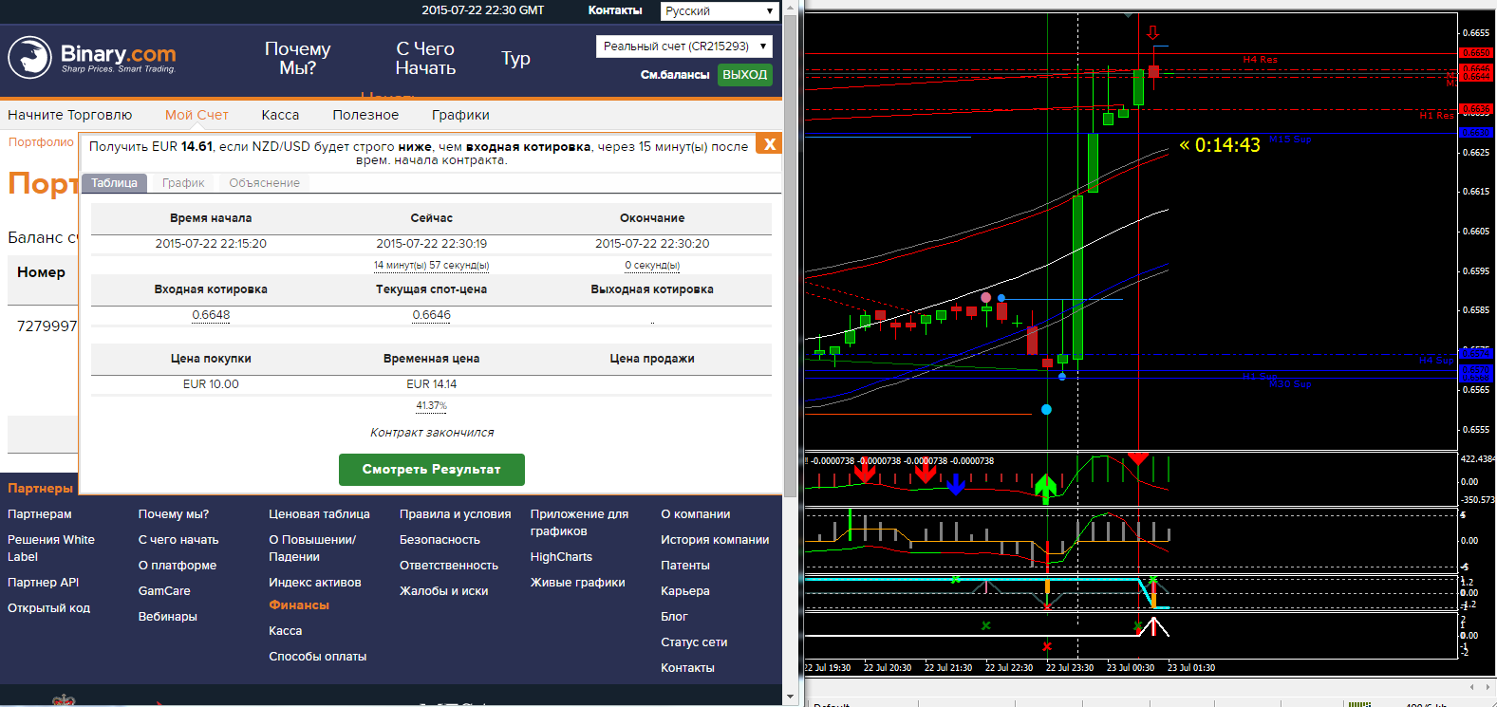Click the red down arrow above chart candle
The image size is (1497, 707).
coord(1153,32)
